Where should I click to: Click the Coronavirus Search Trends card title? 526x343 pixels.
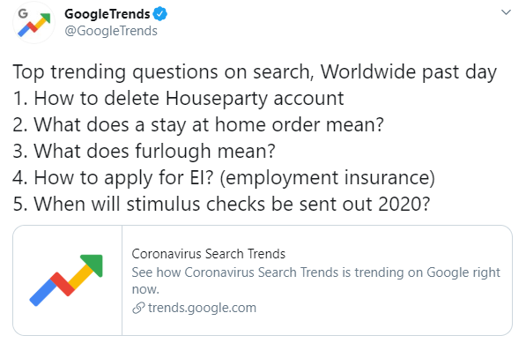pos(208,254)
